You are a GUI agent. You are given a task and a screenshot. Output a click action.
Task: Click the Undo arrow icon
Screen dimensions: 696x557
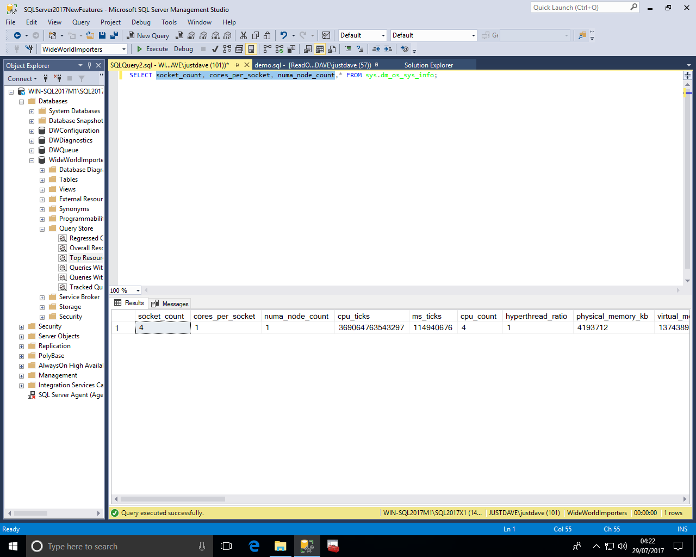(x=283, y=35)
